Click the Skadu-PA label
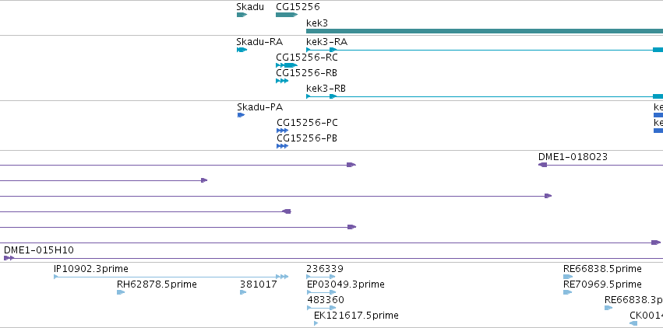The width and height of the screenshot is (663, 328). [259, 107]
